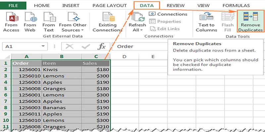Click the Properties command

165,21
